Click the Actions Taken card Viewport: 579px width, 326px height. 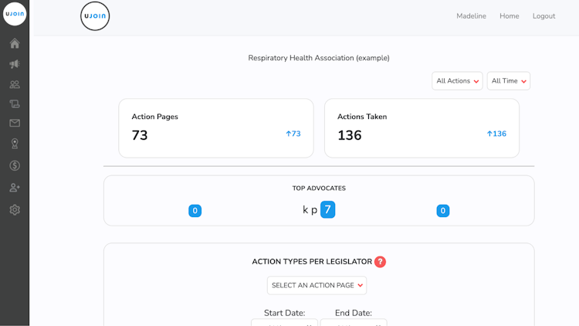tap(422, 128)
